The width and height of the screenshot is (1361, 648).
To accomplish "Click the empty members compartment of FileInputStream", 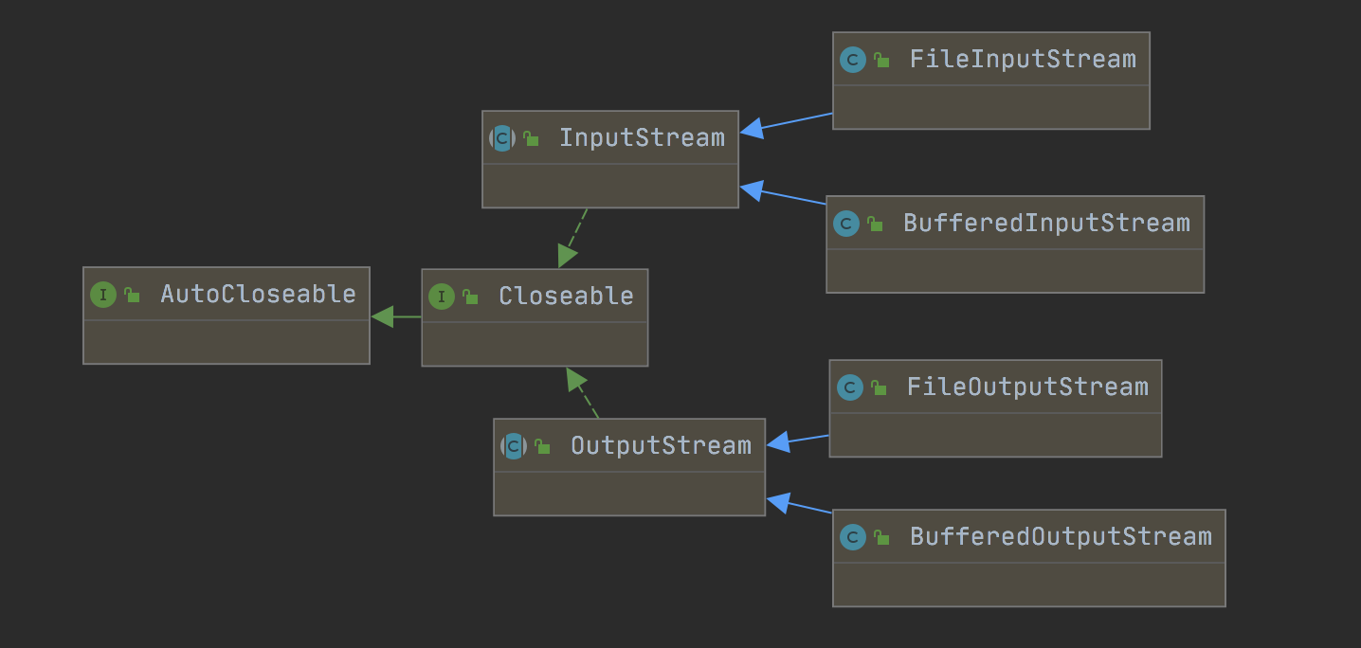I will click(x=991, y=107).
